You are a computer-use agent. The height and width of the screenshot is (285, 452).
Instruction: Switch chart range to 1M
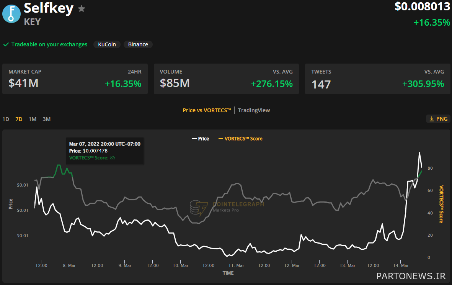[33, 119]
